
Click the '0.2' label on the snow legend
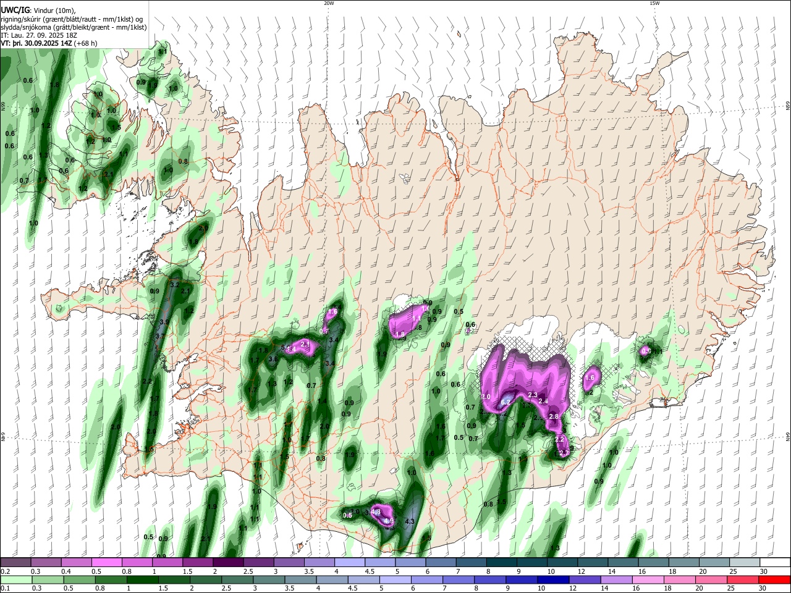pos(5,571)
